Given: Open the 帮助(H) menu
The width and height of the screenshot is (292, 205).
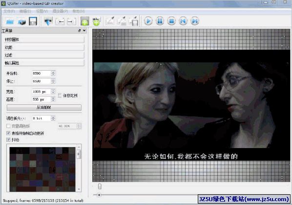Looking at the screenshot, I should (x=79, y=11).
